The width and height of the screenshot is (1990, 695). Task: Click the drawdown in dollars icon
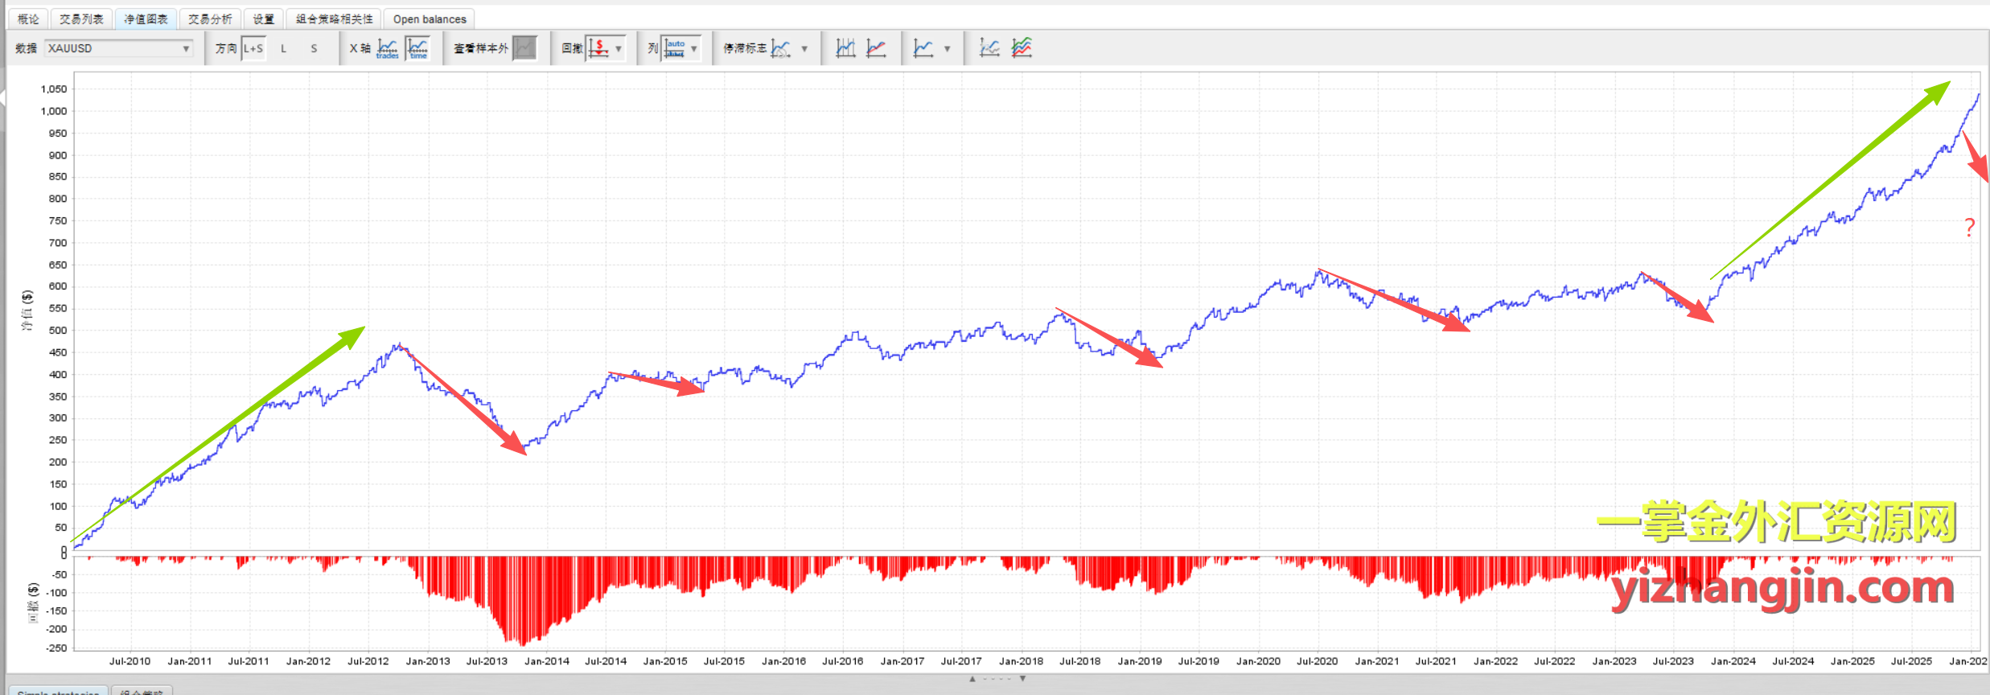click(598, 48)
